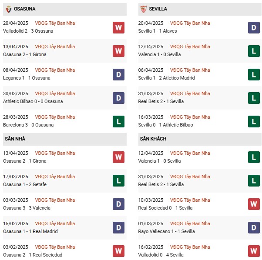262x260 pixels.
Task: Open the SEVILLA team header
Action: click(200, 9)
